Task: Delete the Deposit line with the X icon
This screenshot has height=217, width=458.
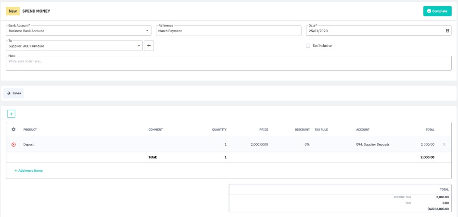Action: (x=444, y=144)
